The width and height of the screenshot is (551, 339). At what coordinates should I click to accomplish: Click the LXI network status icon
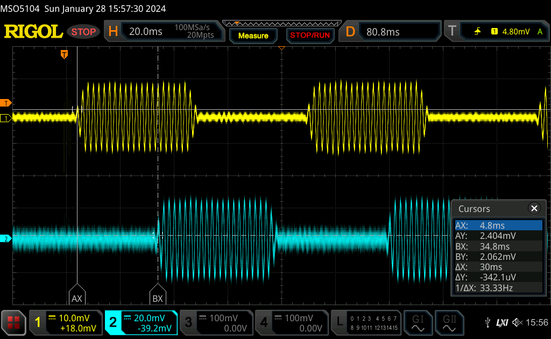point(502,322)
